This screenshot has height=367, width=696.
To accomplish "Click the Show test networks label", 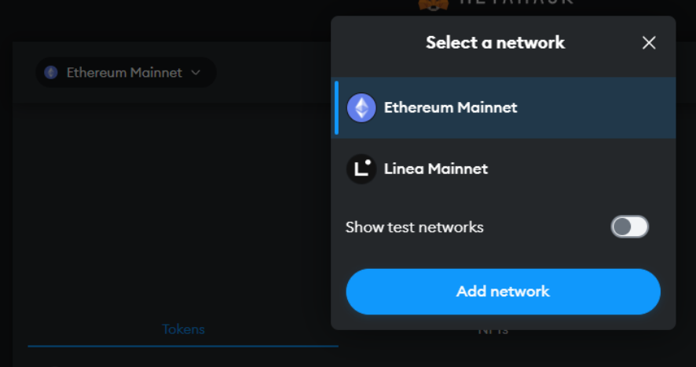I will pyautogui.click(x=414, y=227).
